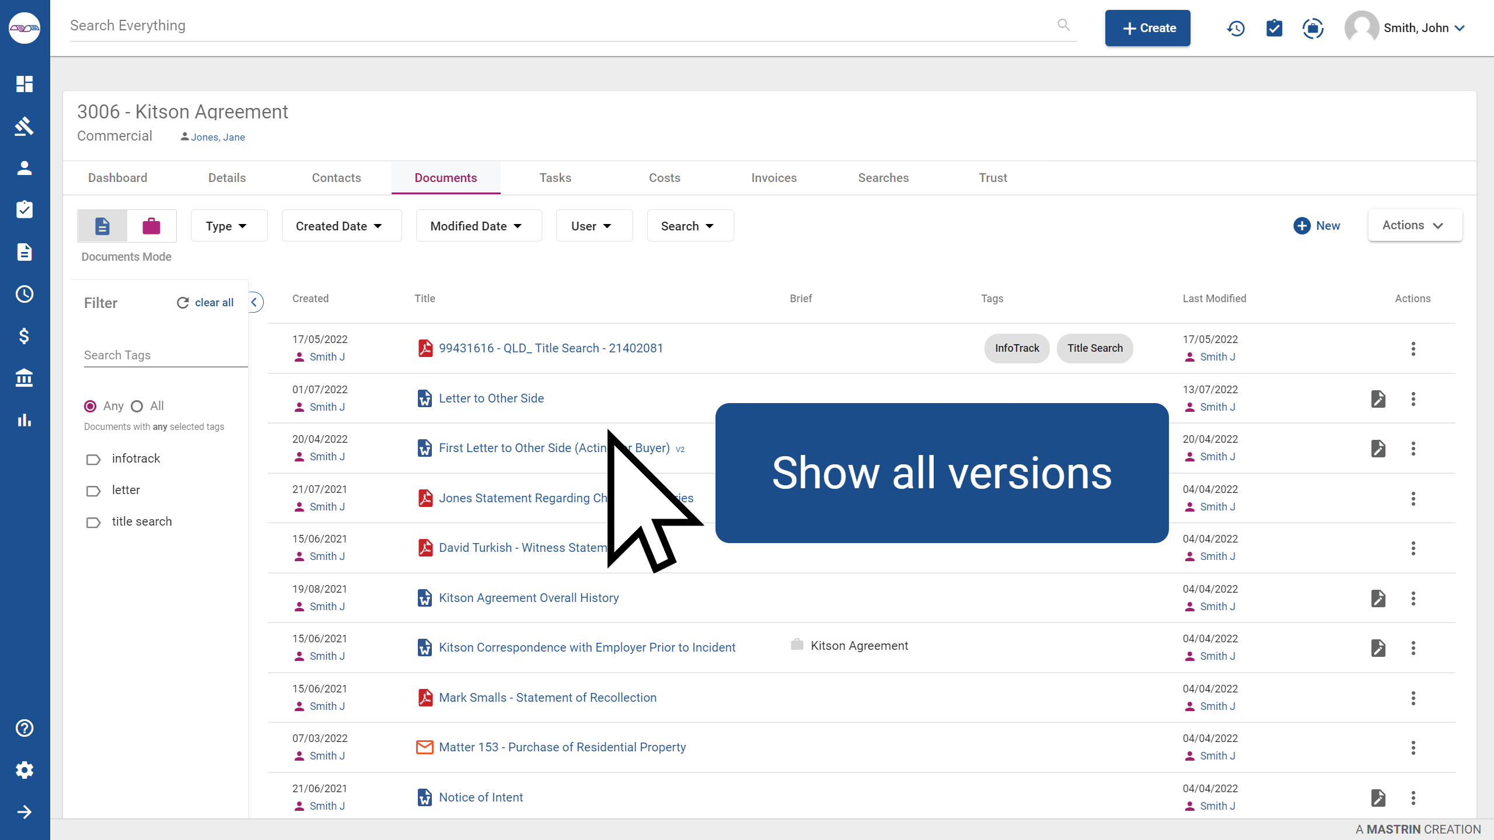The width and height of the screenshot is (1494, 840).
Task: Click the recent history clock icon in top bar
Action: [x=1235, y=27]
